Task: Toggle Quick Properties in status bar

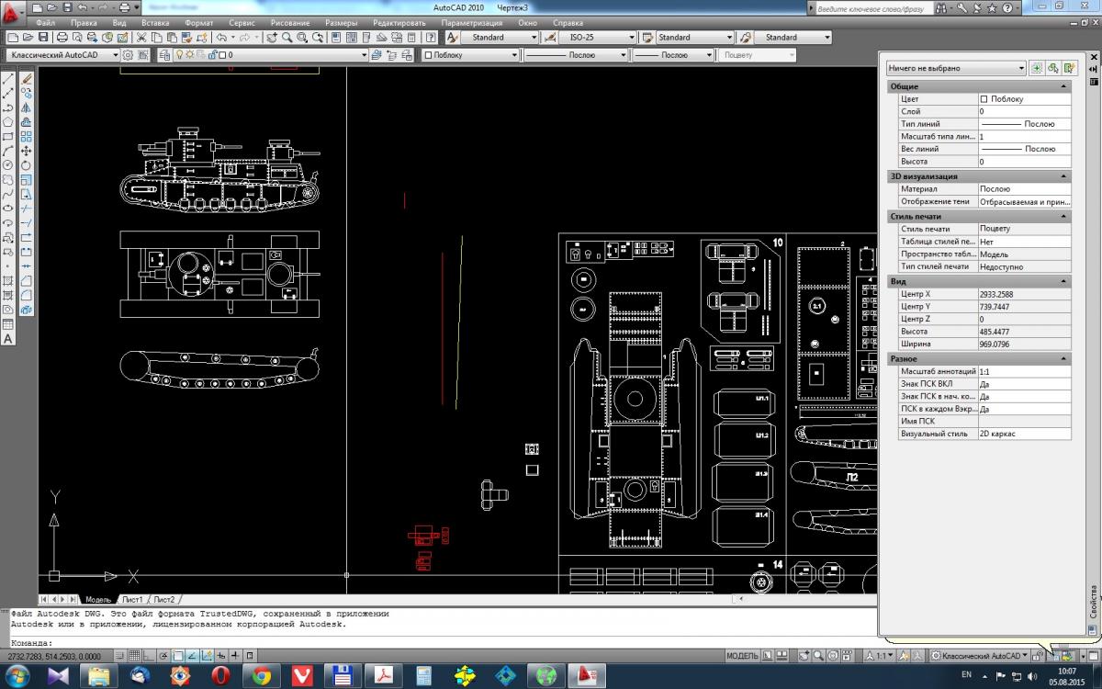Action: [x=250, y=656]
